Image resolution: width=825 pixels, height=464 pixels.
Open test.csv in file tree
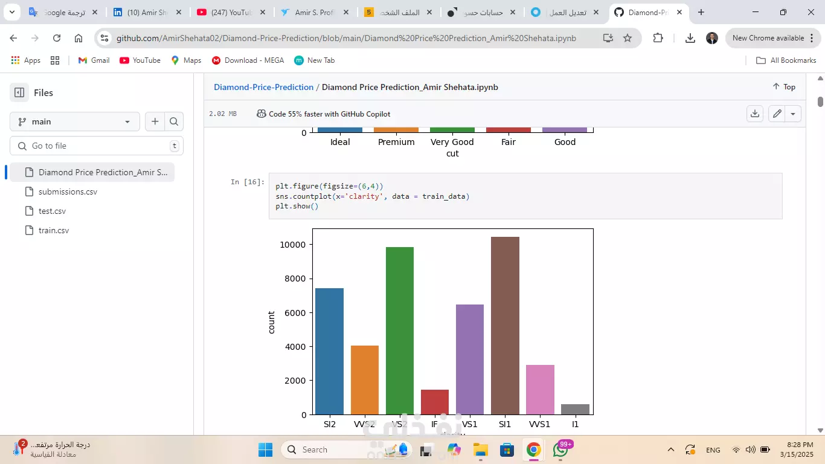click(x=52, y=211)
